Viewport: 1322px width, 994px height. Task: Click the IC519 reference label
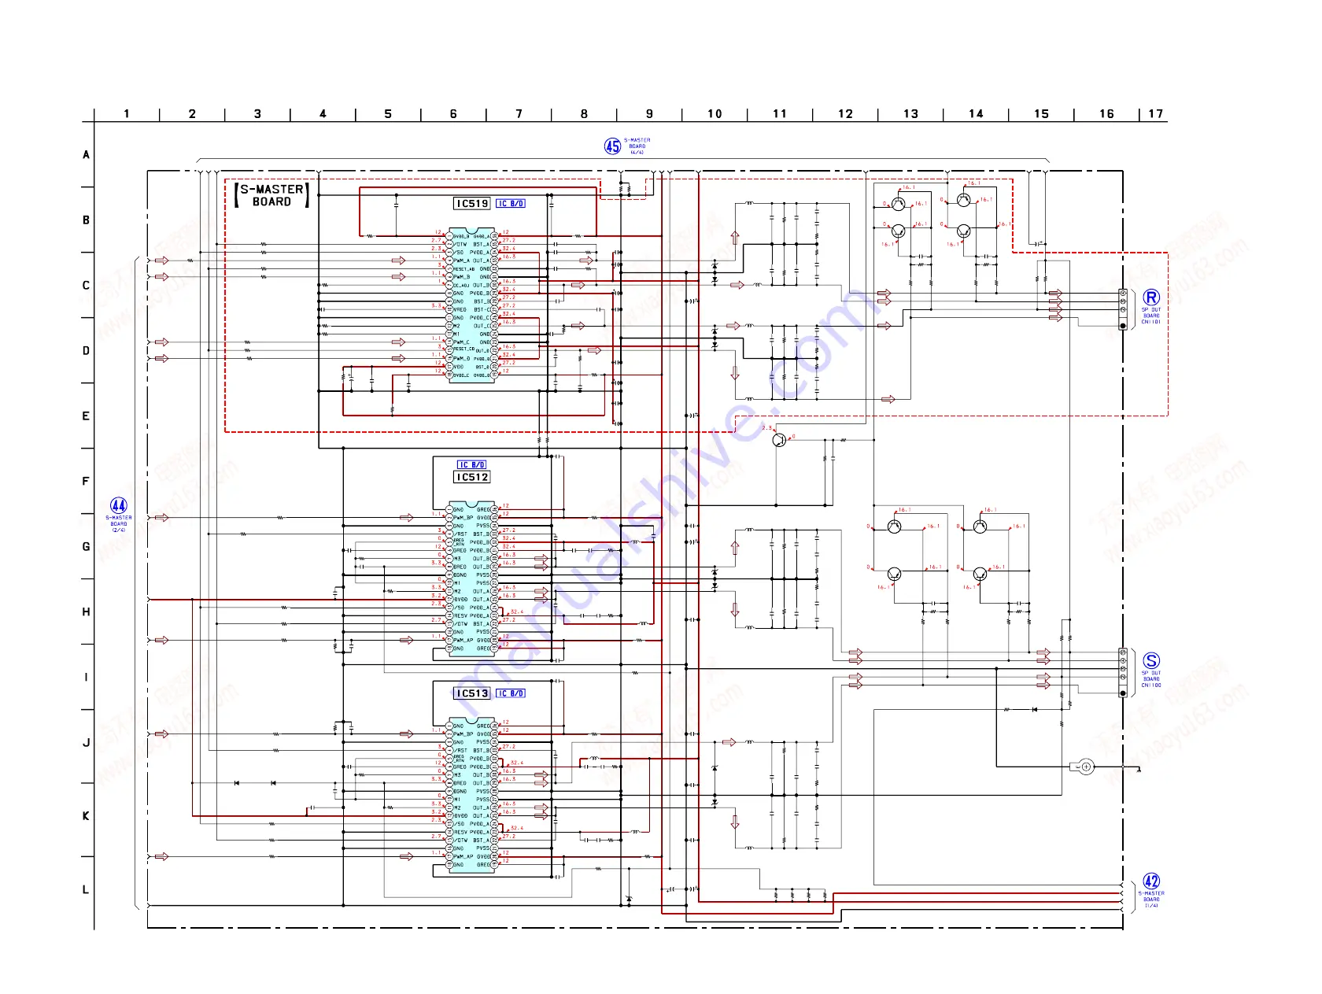(472, 204)
